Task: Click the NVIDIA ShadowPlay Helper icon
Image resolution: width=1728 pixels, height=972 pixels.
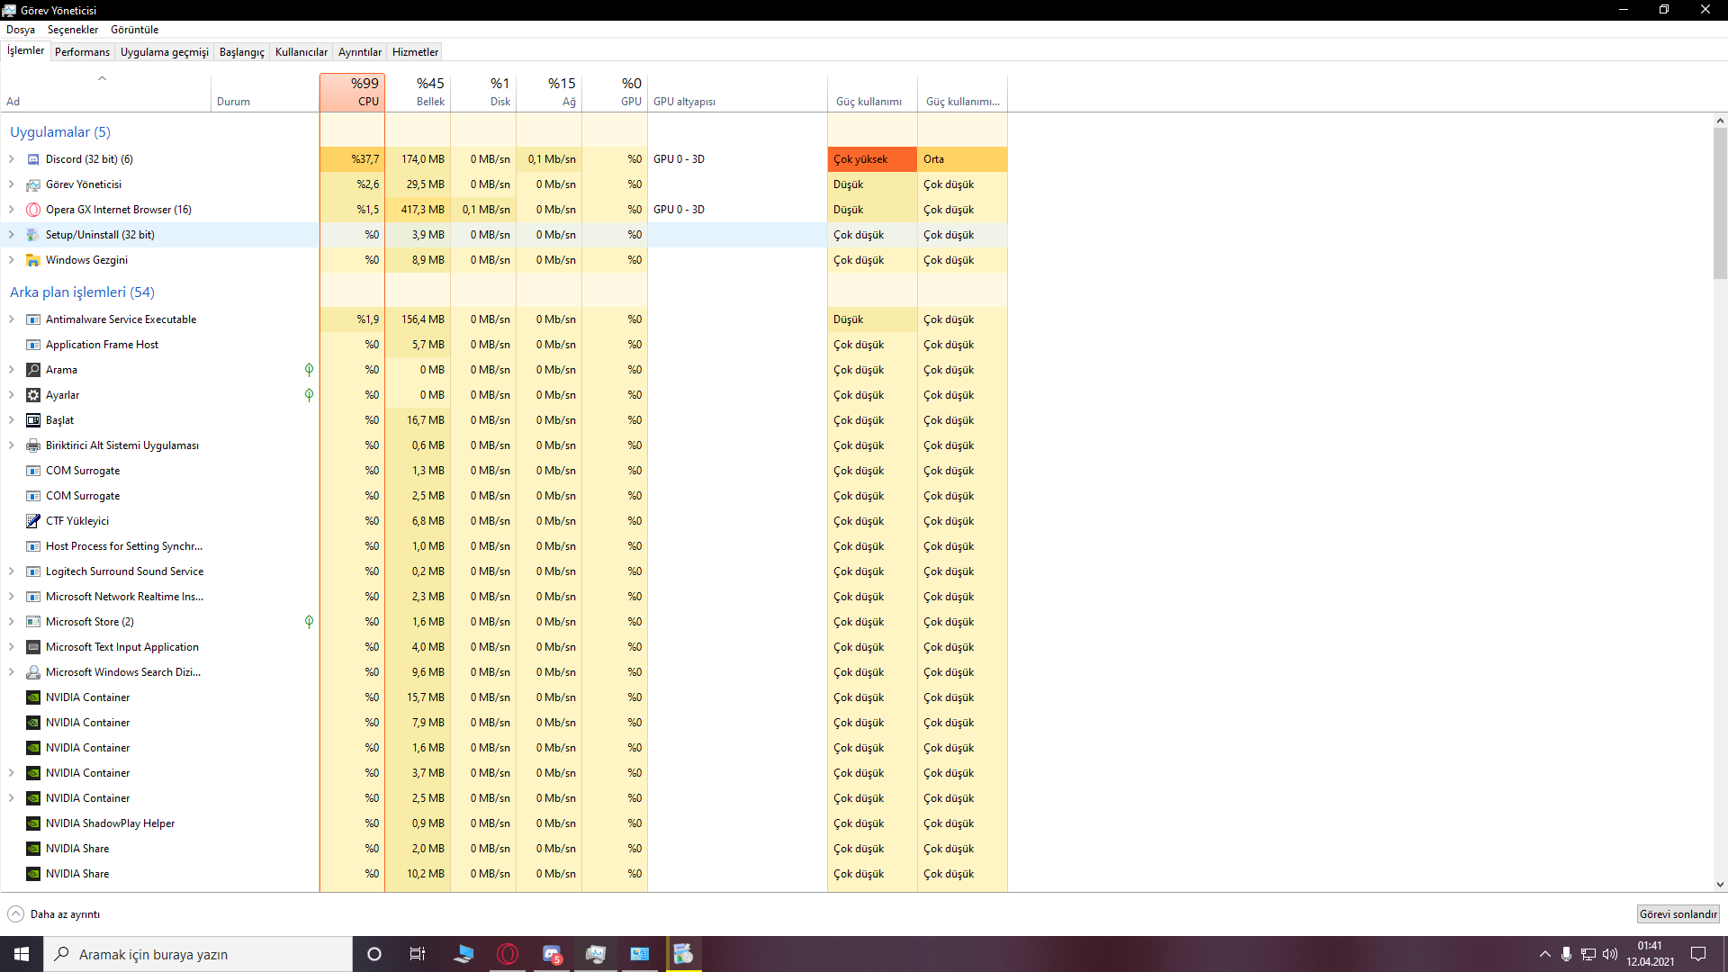Action: coord(33,823)
